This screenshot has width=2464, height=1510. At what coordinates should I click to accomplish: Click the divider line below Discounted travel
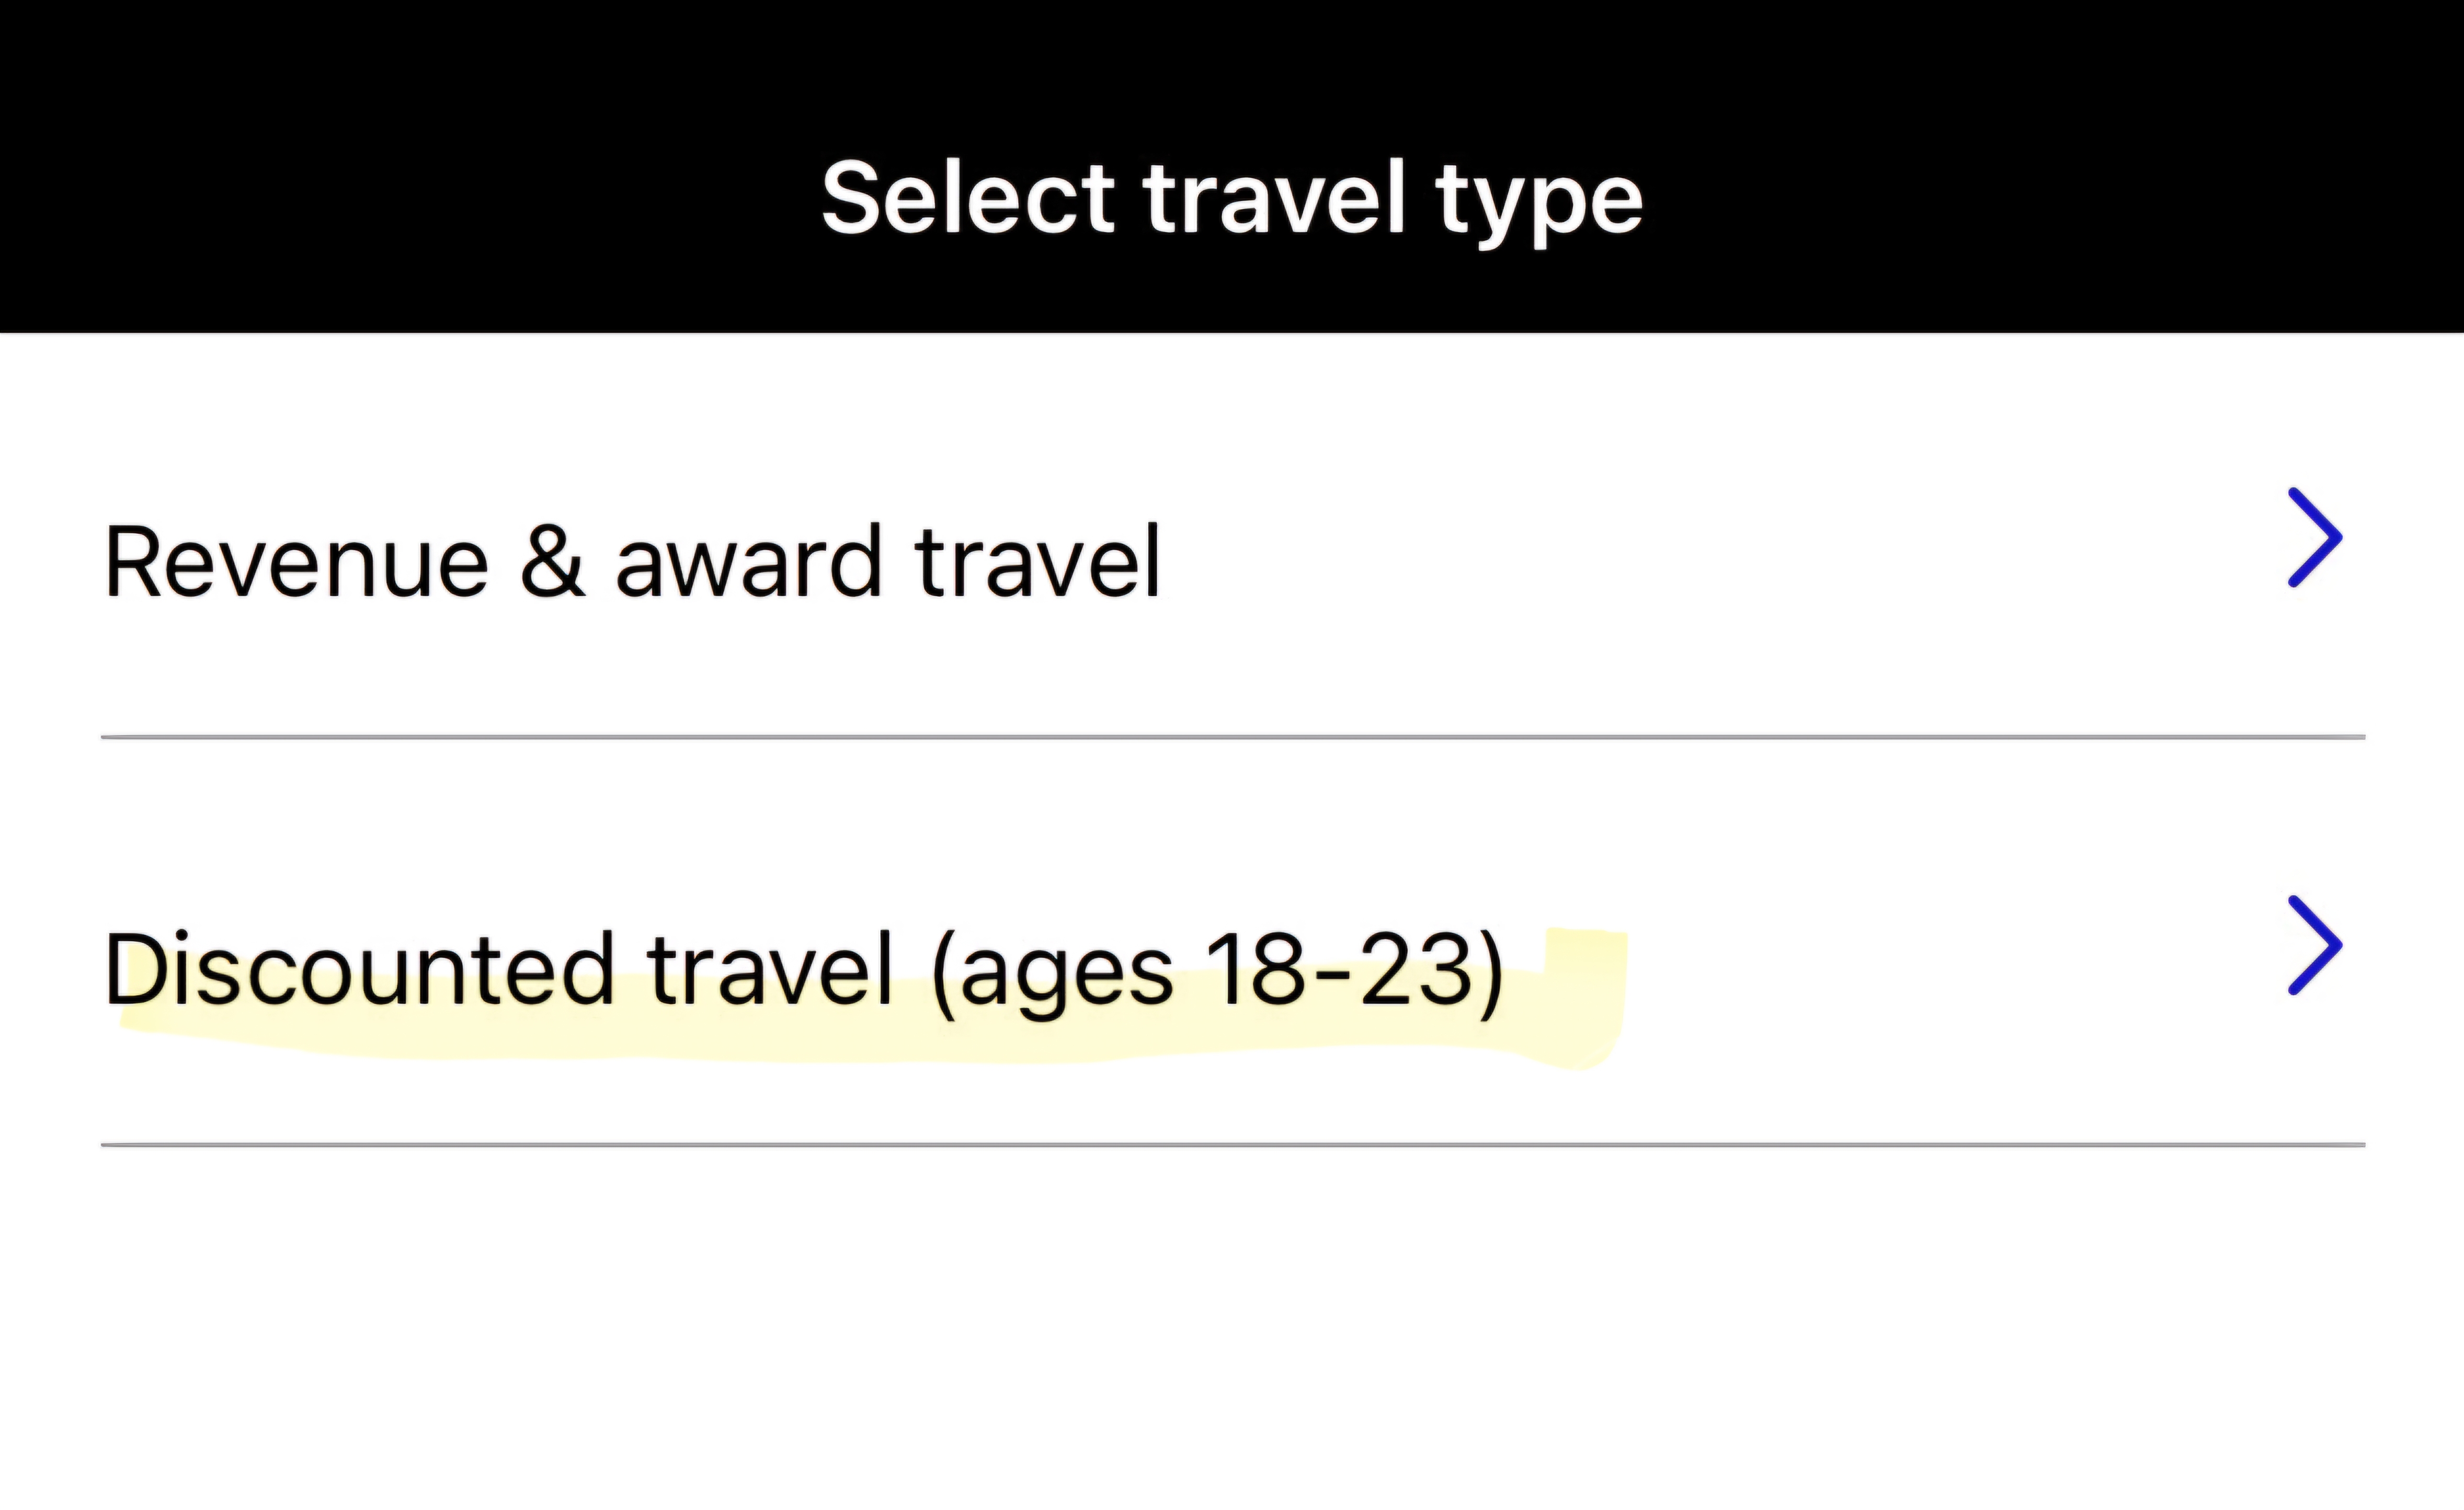(1232, 1144)
